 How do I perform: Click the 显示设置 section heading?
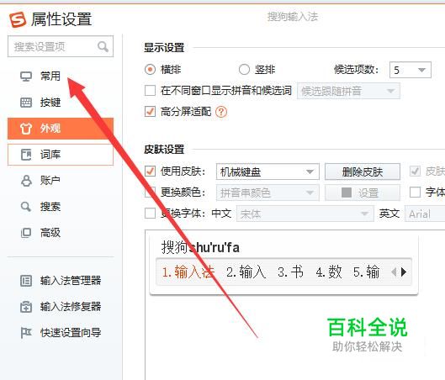coord(164,48)
